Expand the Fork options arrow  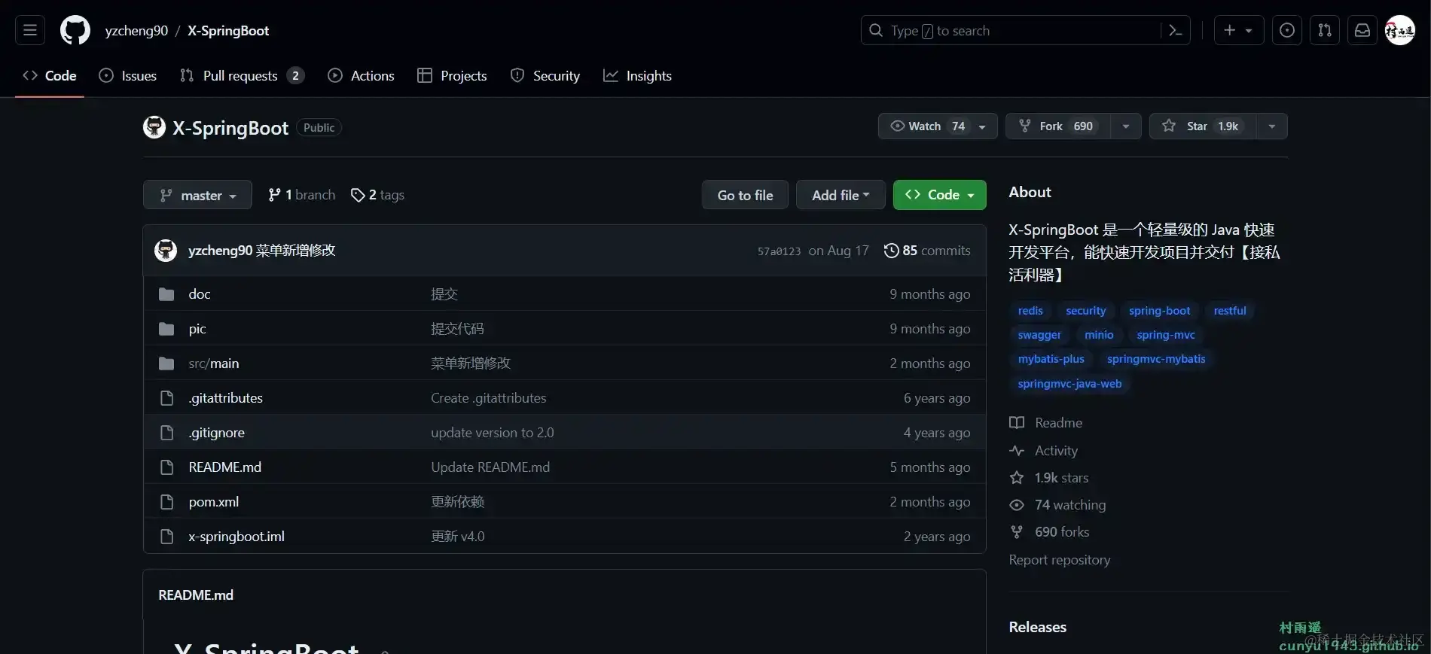point(1126,126)
